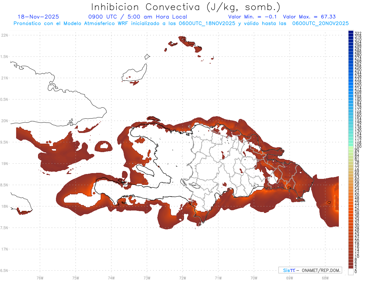Screen dimensions: 365x282
Task: Click the '18N' latitude label
Action: [5, 207]
